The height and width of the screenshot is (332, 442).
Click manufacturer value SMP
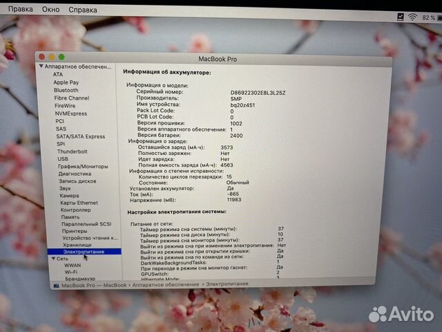click(x=236, y=99)
